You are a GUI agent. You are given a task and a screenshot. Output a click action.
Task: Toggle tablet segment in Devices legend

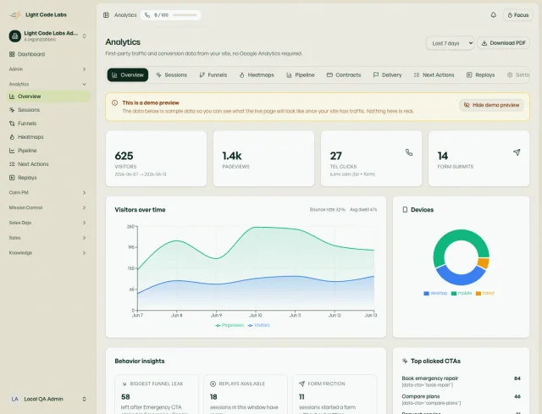[485, 293]
